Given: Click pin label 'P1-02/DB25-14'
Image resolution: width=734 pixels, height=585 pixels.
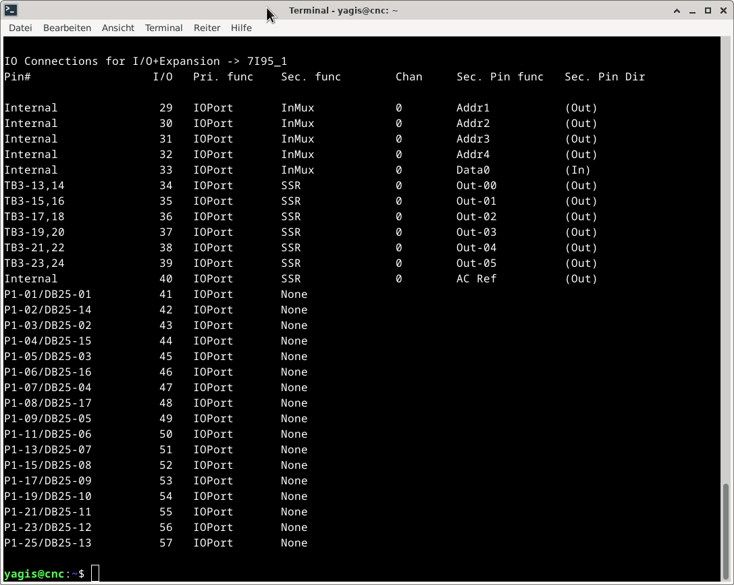Looking at the screenshot, I should (x=48, y=309).
